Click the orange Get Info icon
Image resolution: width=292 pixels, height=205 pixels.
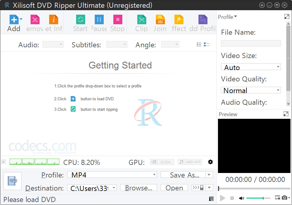[54, 19]
